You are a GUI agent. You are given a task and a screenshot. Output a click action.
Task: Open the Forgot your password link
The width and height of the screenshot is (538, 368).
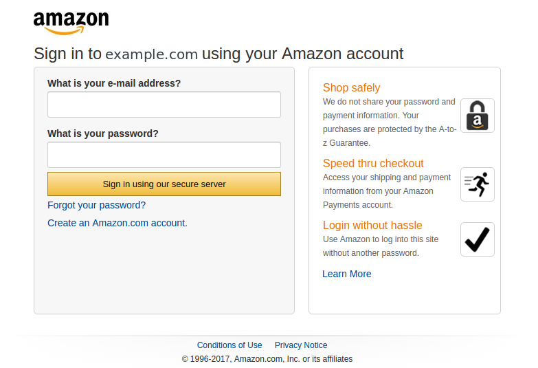[x=96, y=205]
